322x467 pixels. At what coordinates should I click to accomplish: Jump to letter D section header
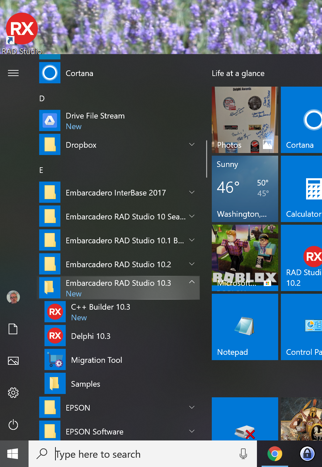pos(42,98)
